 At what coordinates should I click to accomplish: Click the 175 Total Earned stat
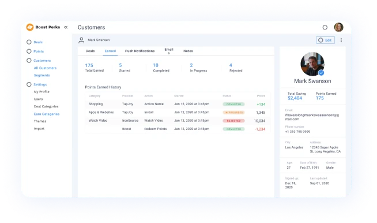pyautogui.click(x=95, y=68)
